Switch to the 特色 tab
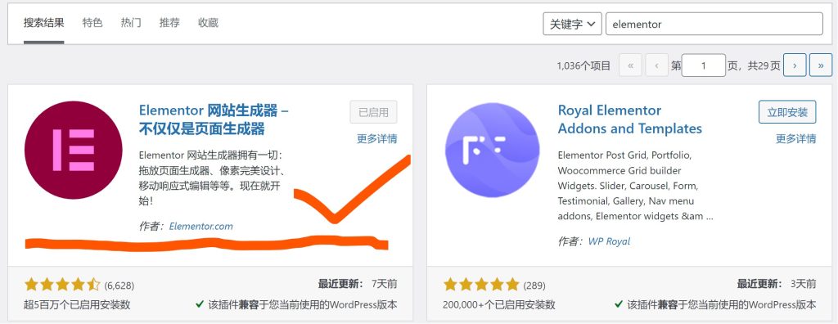 pyautogui.click(x=92, y=23)
